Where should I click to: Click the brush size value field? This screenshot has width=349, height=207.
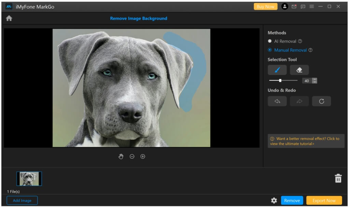pyautogui.click(x=307, y=81)
